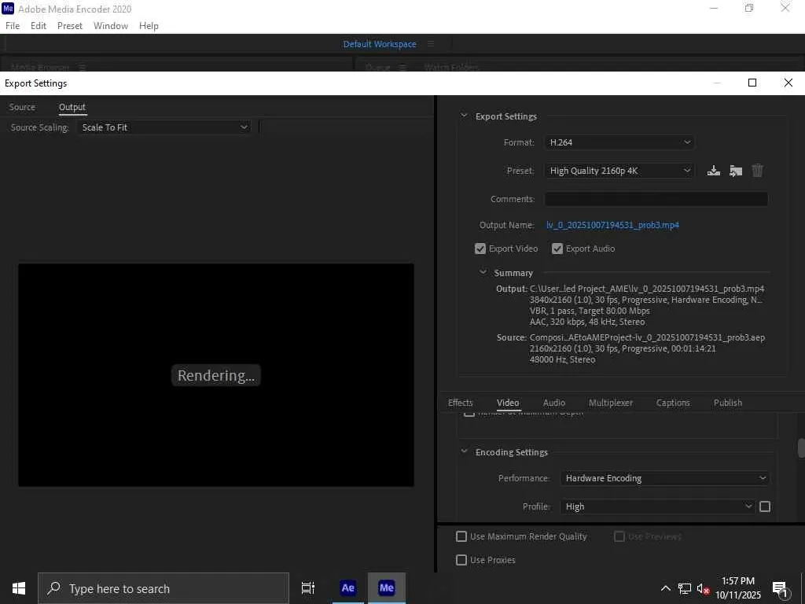
Task: Open the Profile dropdown set to High
Action: (x=658, y=506)
